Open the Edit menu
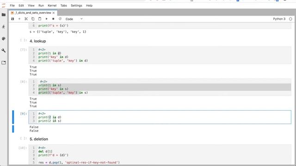This screenshot has height=166, width=296. (x=21, y=6)
